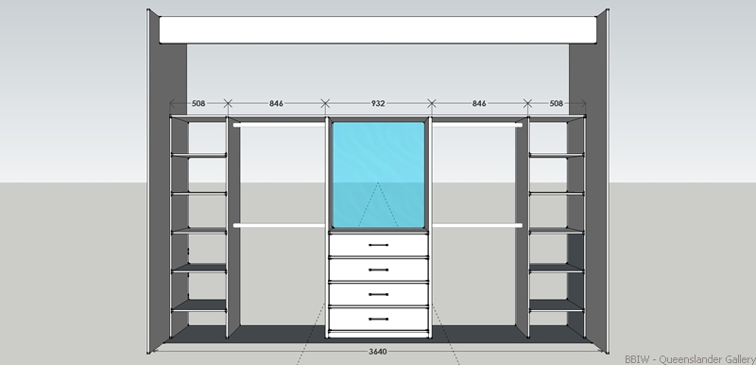Select the third drawer handle
This screenshot has height=365, width=756.
tap(378, 295)
